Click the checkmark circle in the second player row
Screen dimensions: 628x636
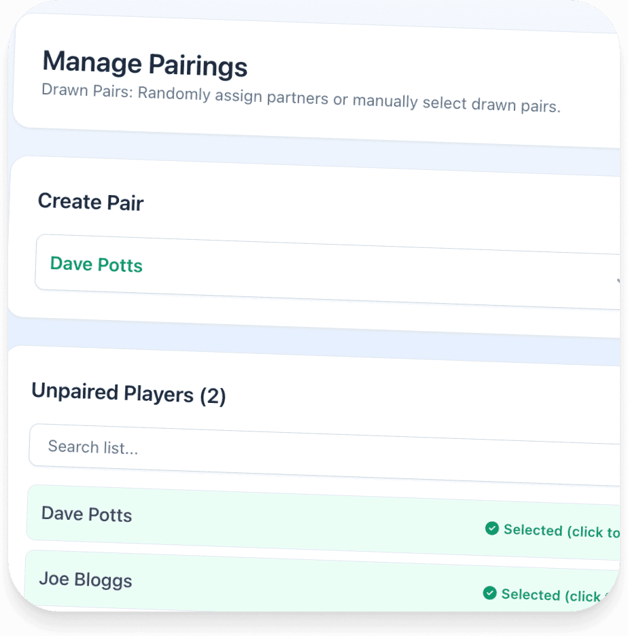pyautogui.click(x=489, y=593)
